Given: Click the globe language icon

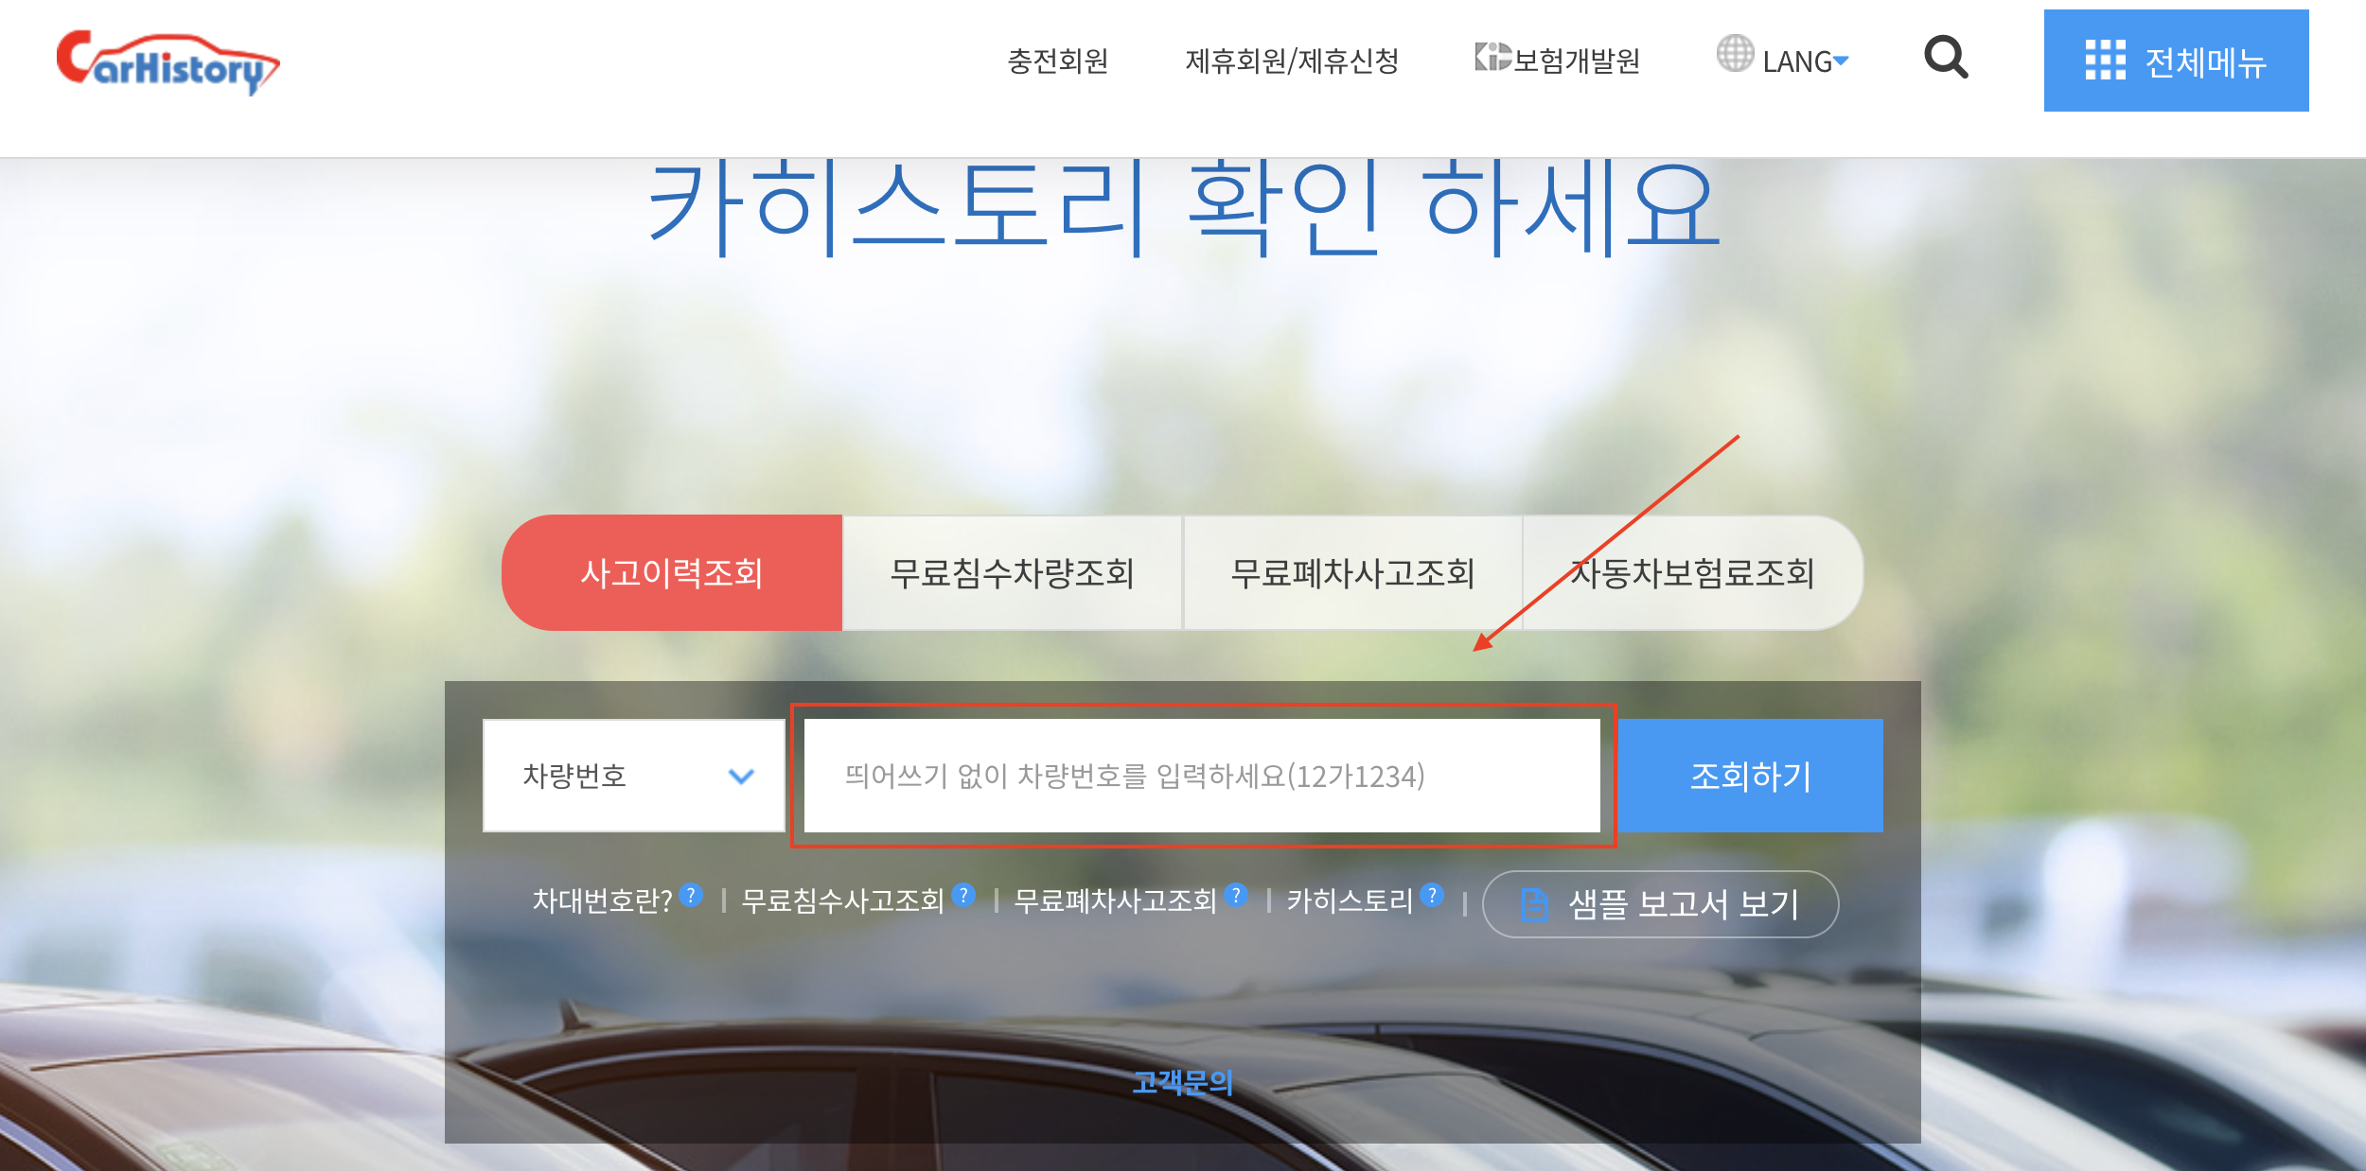Looking at the screenshot, I should tap(1735, 54).
